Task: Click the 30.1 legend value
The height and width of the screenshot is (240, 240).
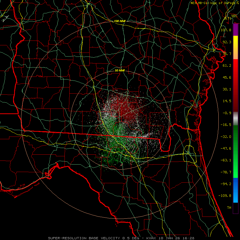Action: click(x=227, y=89)
